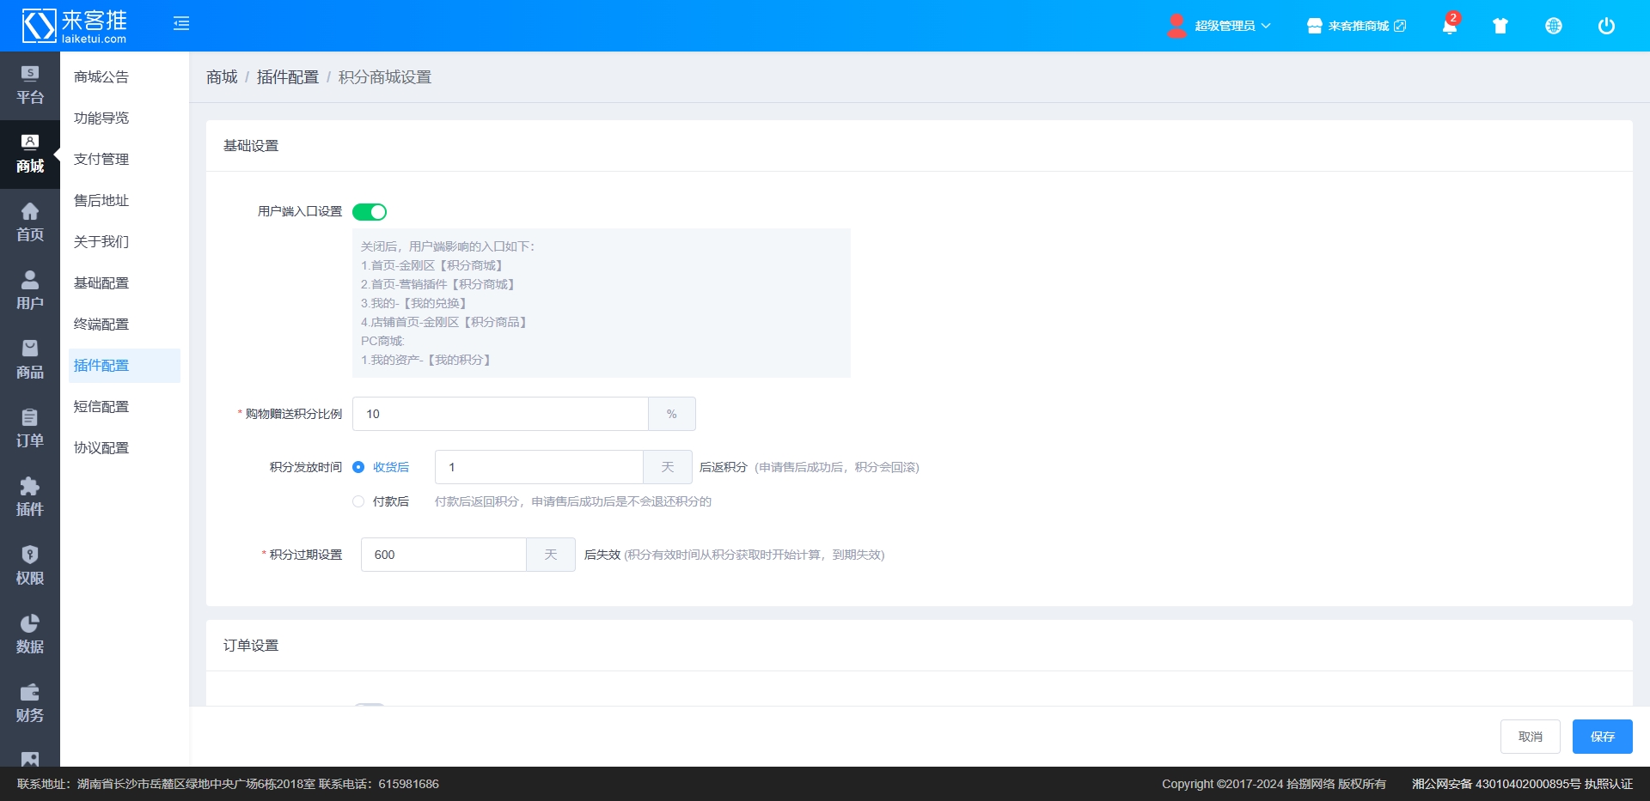Open the globe language icon
This screenshot has width=1650, height=801.
tap(1553, 26)
